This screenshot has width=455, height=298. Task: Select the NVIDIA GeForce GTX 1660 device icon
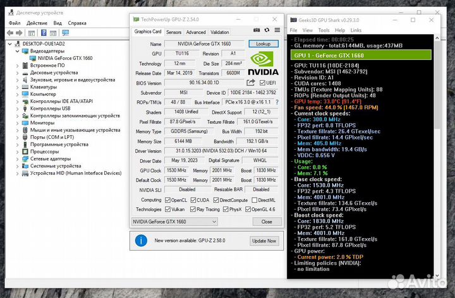click(x=33, y=58)
